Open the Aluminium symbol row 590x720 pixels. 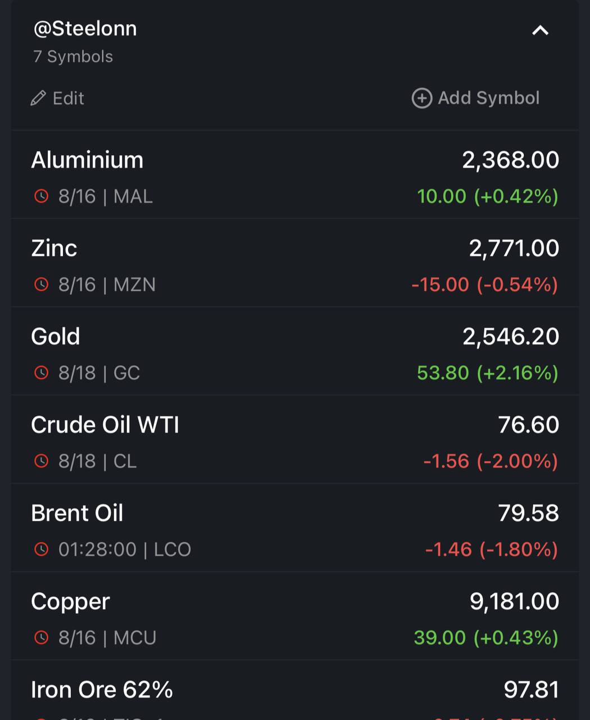click(295, 175)
